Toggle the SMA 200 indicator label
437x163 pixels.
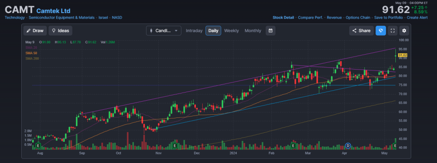32,58
